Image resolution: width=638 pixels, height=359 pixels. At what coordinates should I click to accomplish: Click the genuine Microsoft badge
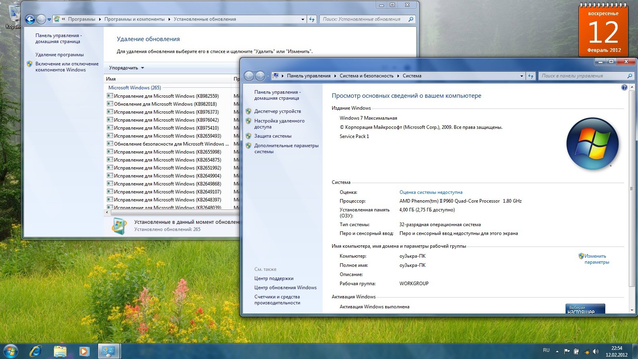click(x=585, y=309)
